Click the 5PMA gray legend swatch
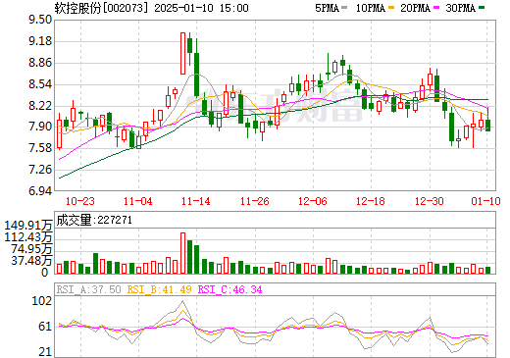 [344, 8]
